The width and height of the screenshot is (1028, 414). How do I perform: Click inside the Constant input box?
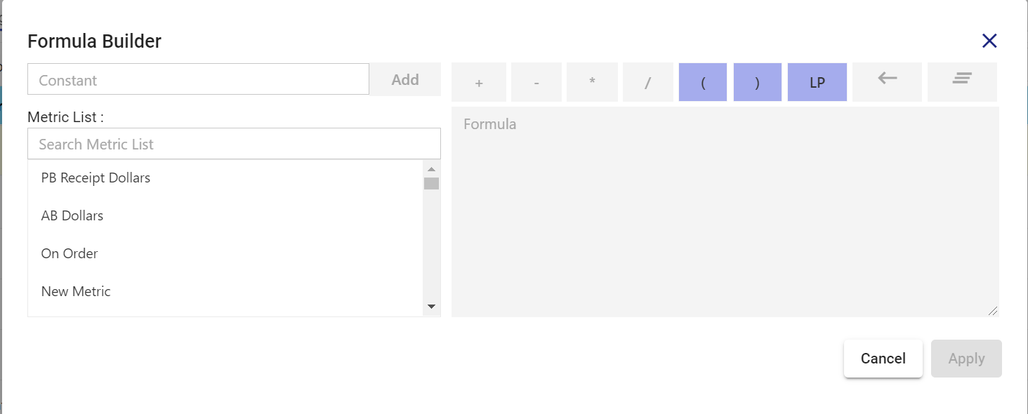197,79
